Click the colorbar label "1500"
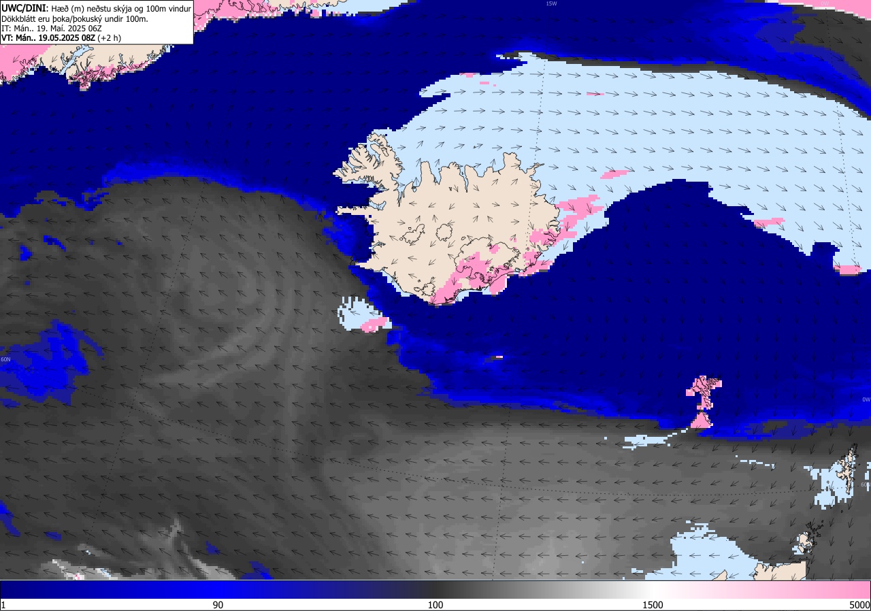The image size is (871, 611). tap(652, 605)
